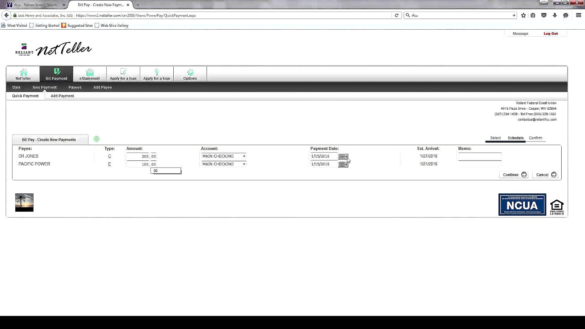Click the Memo field for DR JONES

tap(479, 156)
